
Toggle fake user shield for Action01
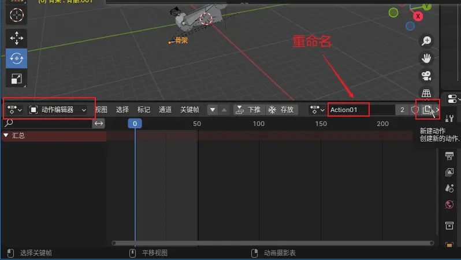point(415,110)
